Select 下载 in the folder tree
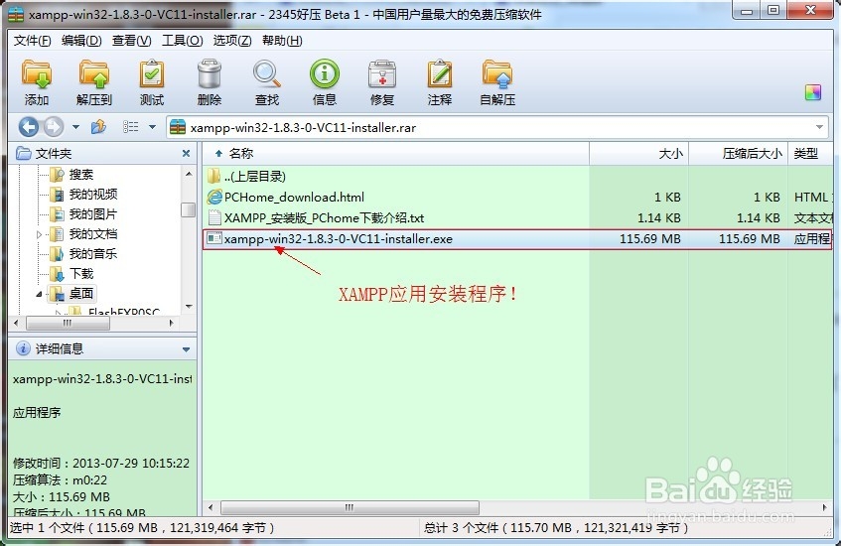This screenshot has height=546, width=841. 81,274
